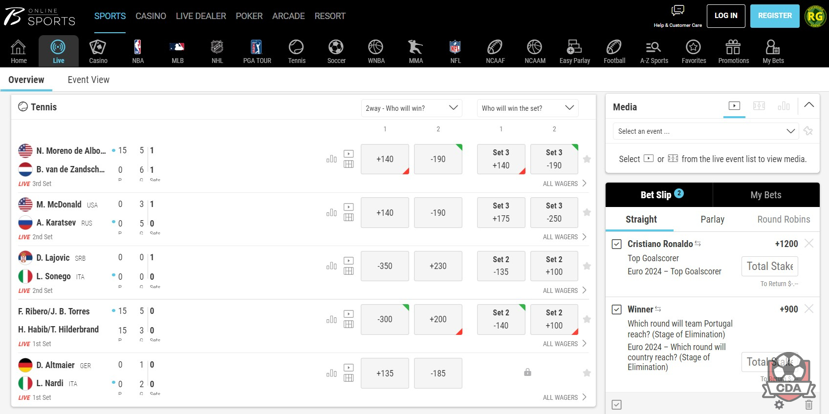Select the media video view icon
This screenshot has width=829, height=414.
734,105
